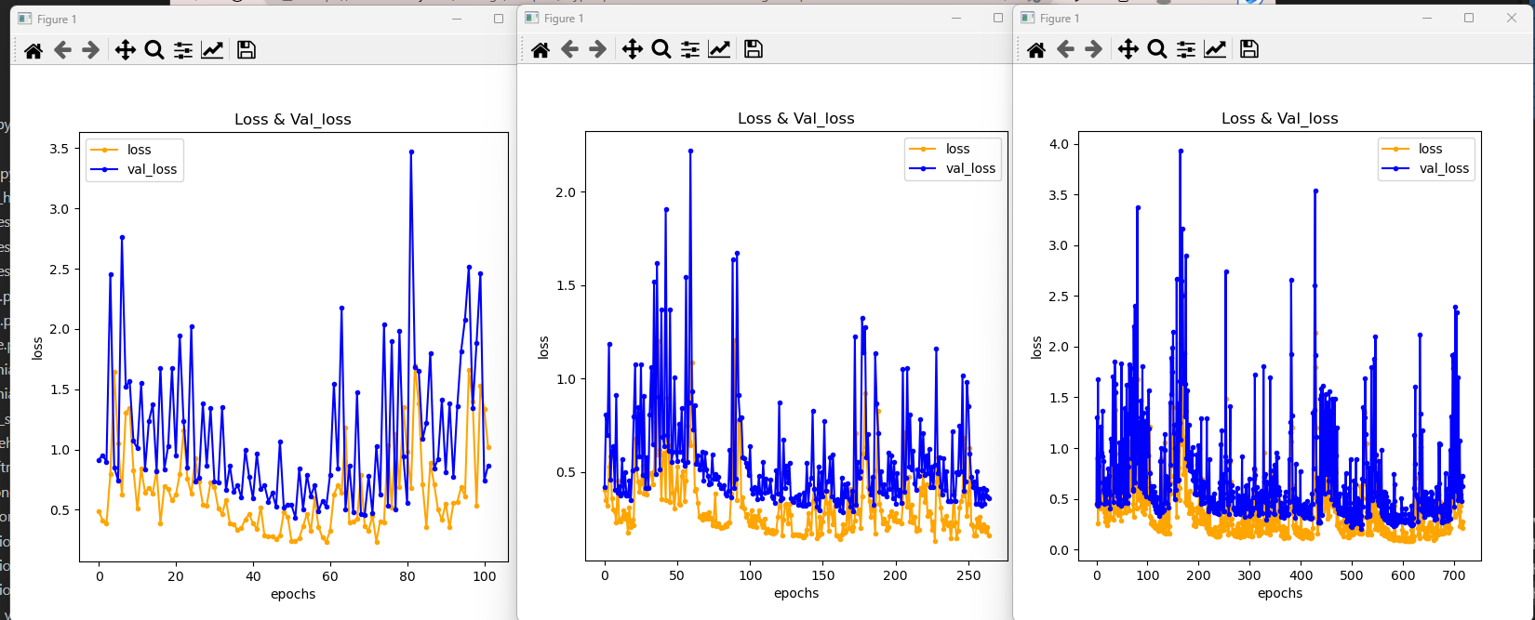Click Back arrow in middle figure toolbar

tap(569, 49)
